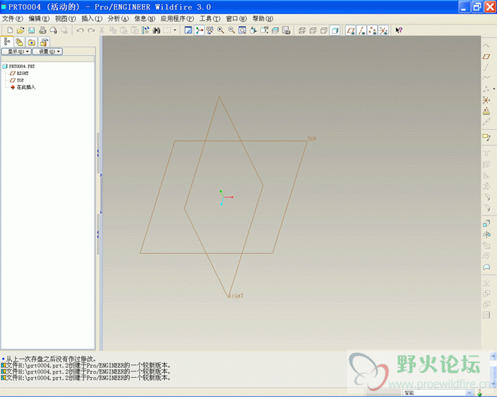Image resolution: width=497 pixels, height=397 pixels.
Task: Refit the model to the screen
Action: pos(242,30)
